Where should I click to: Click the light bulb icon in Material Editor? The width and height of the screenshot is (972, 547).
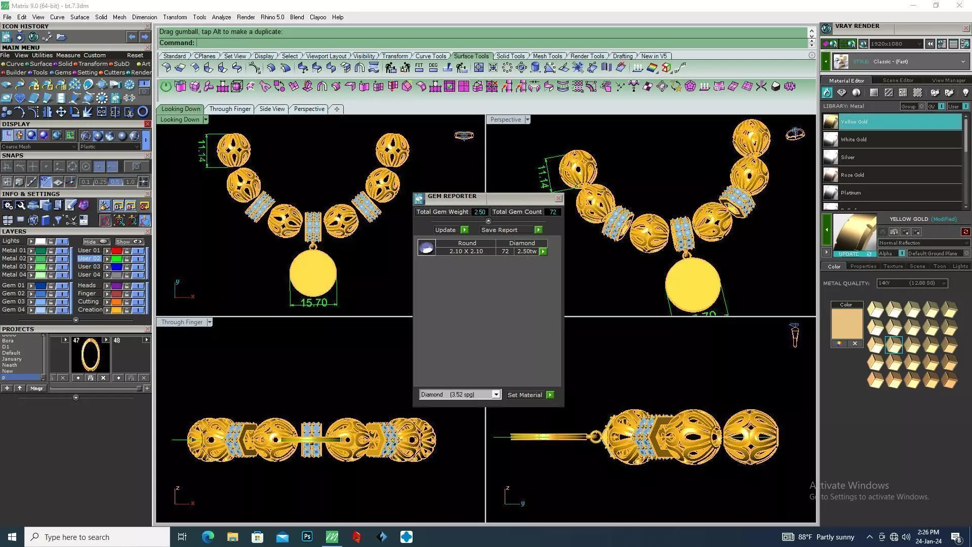(965, 93)
